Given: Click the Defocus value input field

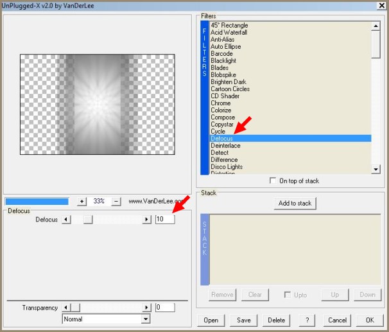Looking at the screenshot, I should pos(165,220).
